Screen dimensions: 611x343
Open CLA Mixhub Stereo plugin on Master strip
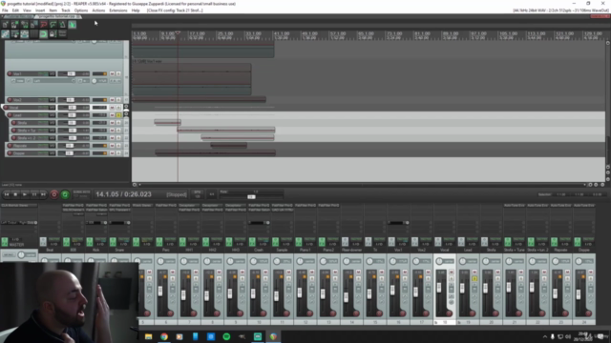click(x=19, y=206)
